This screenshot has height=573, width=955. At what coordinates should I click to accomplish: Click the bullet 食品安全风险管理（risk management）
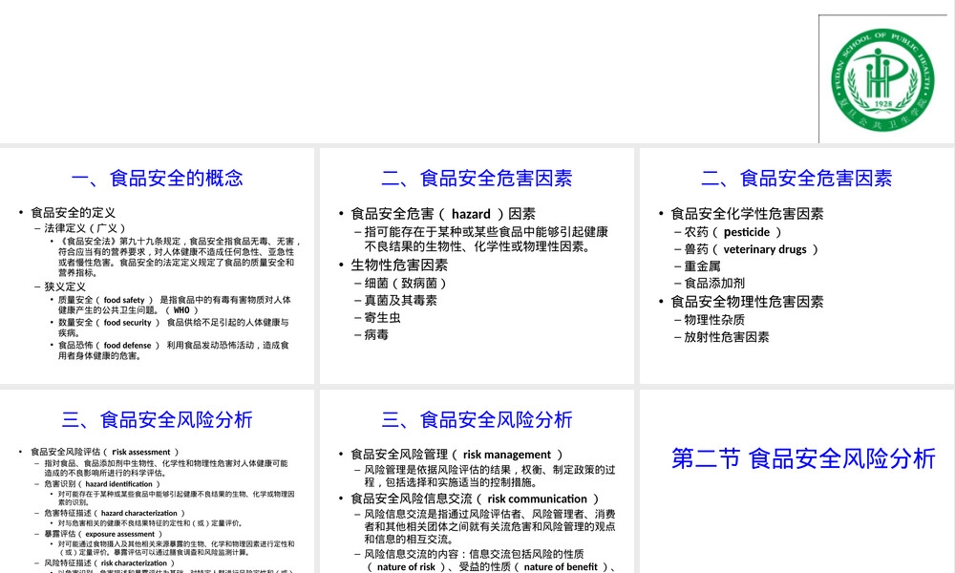pos(456,455)
